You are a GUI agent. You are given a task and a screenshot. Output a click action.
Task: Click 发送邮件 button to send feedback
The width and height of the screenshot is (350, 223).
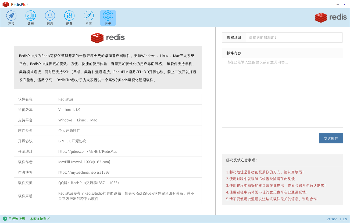331,138
